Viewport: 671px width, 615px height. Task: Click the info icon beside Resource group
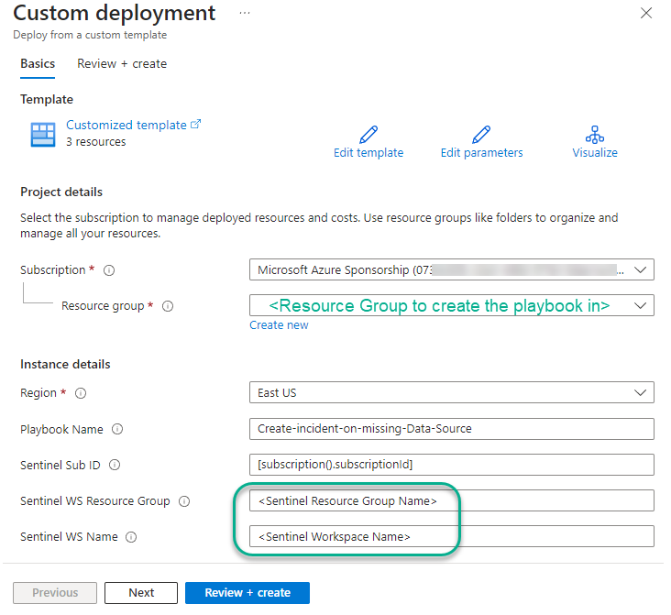click(x=168, y=306)
